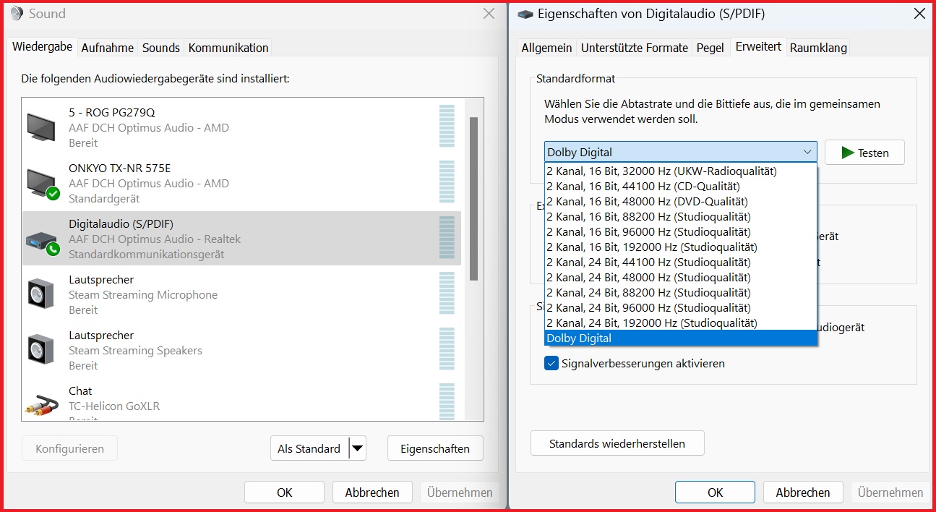Click the Testen button
Image resolution: width=936 pixels, height=512 pixels.
click(864, 153)
